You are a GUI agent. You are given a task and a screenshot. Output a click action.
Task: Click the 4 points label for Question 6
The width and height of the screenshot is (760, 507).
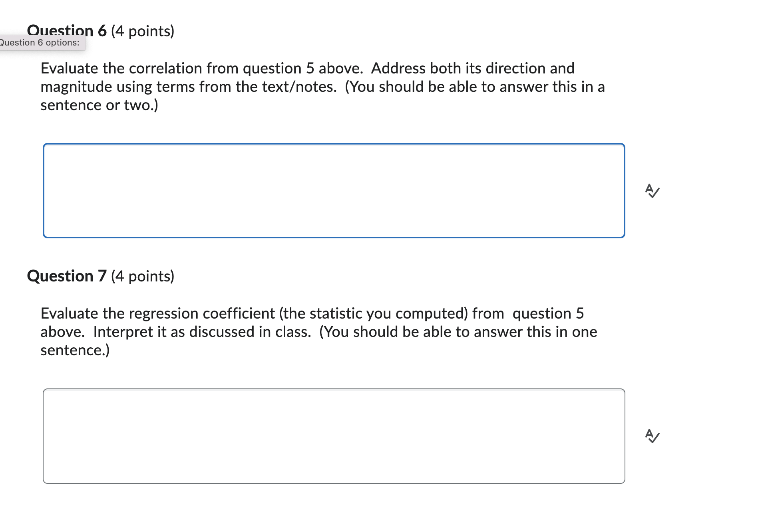click(142, 31)
